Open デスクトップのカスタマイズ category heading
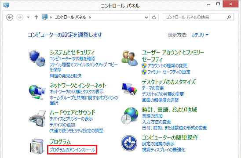 [168, 82]
